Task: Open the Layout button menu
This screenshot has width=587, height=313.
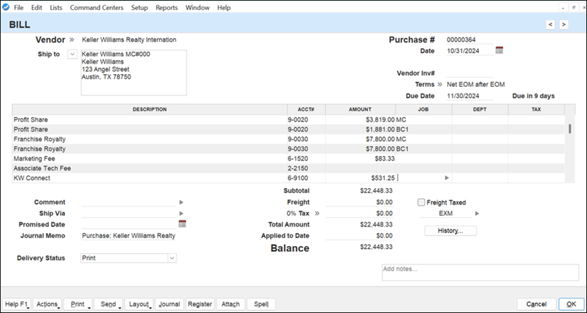Action: pos(139,305)
